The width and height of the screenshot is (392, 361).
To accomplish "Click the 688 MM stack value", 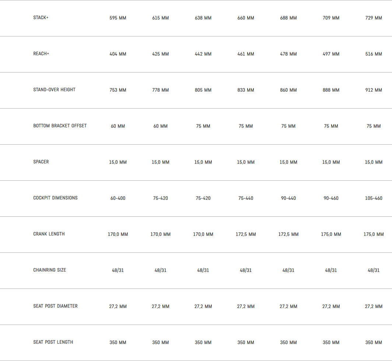I will point(288,18).
